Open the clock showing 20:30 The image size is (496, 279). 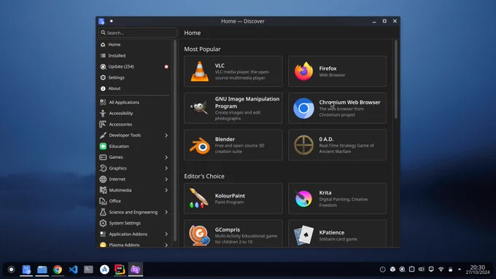(477, 270)
